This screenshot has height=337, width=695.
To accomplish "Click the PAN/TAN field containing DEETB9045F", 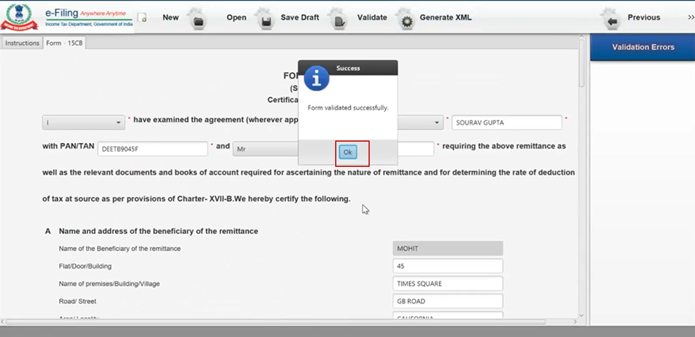I will pyautogui.click(x=153, y=149).
